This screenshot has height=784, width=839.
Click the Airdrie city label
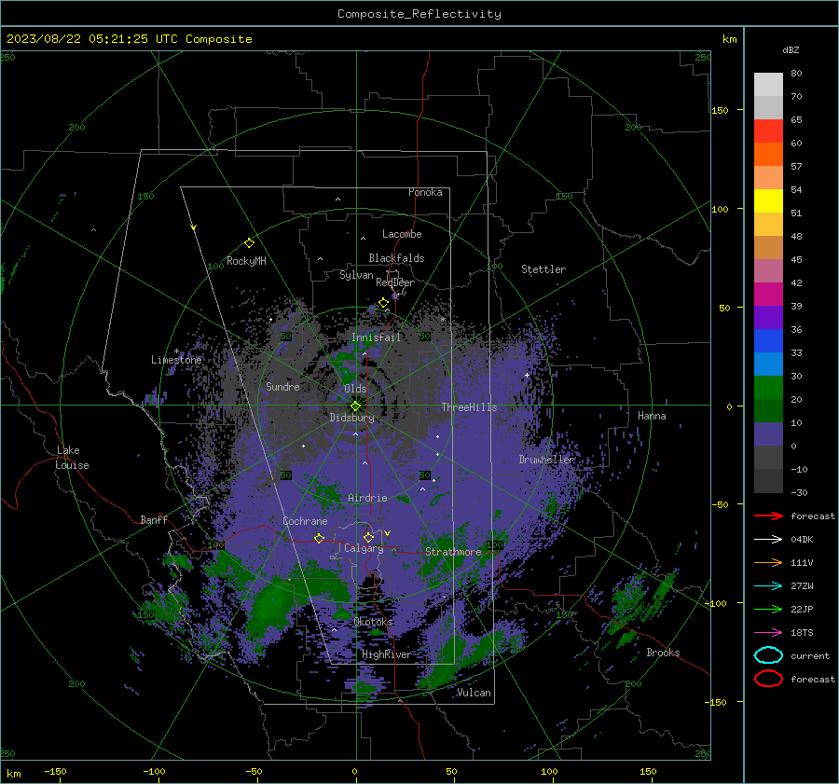click(x=367, y=498)
